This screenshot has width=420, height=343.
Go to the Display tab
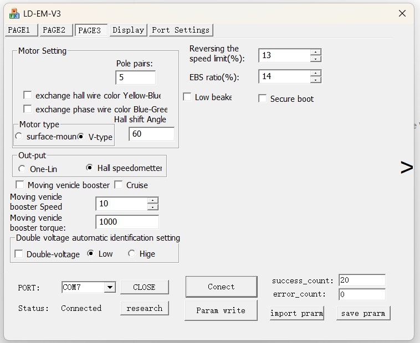tap(128, 30)
